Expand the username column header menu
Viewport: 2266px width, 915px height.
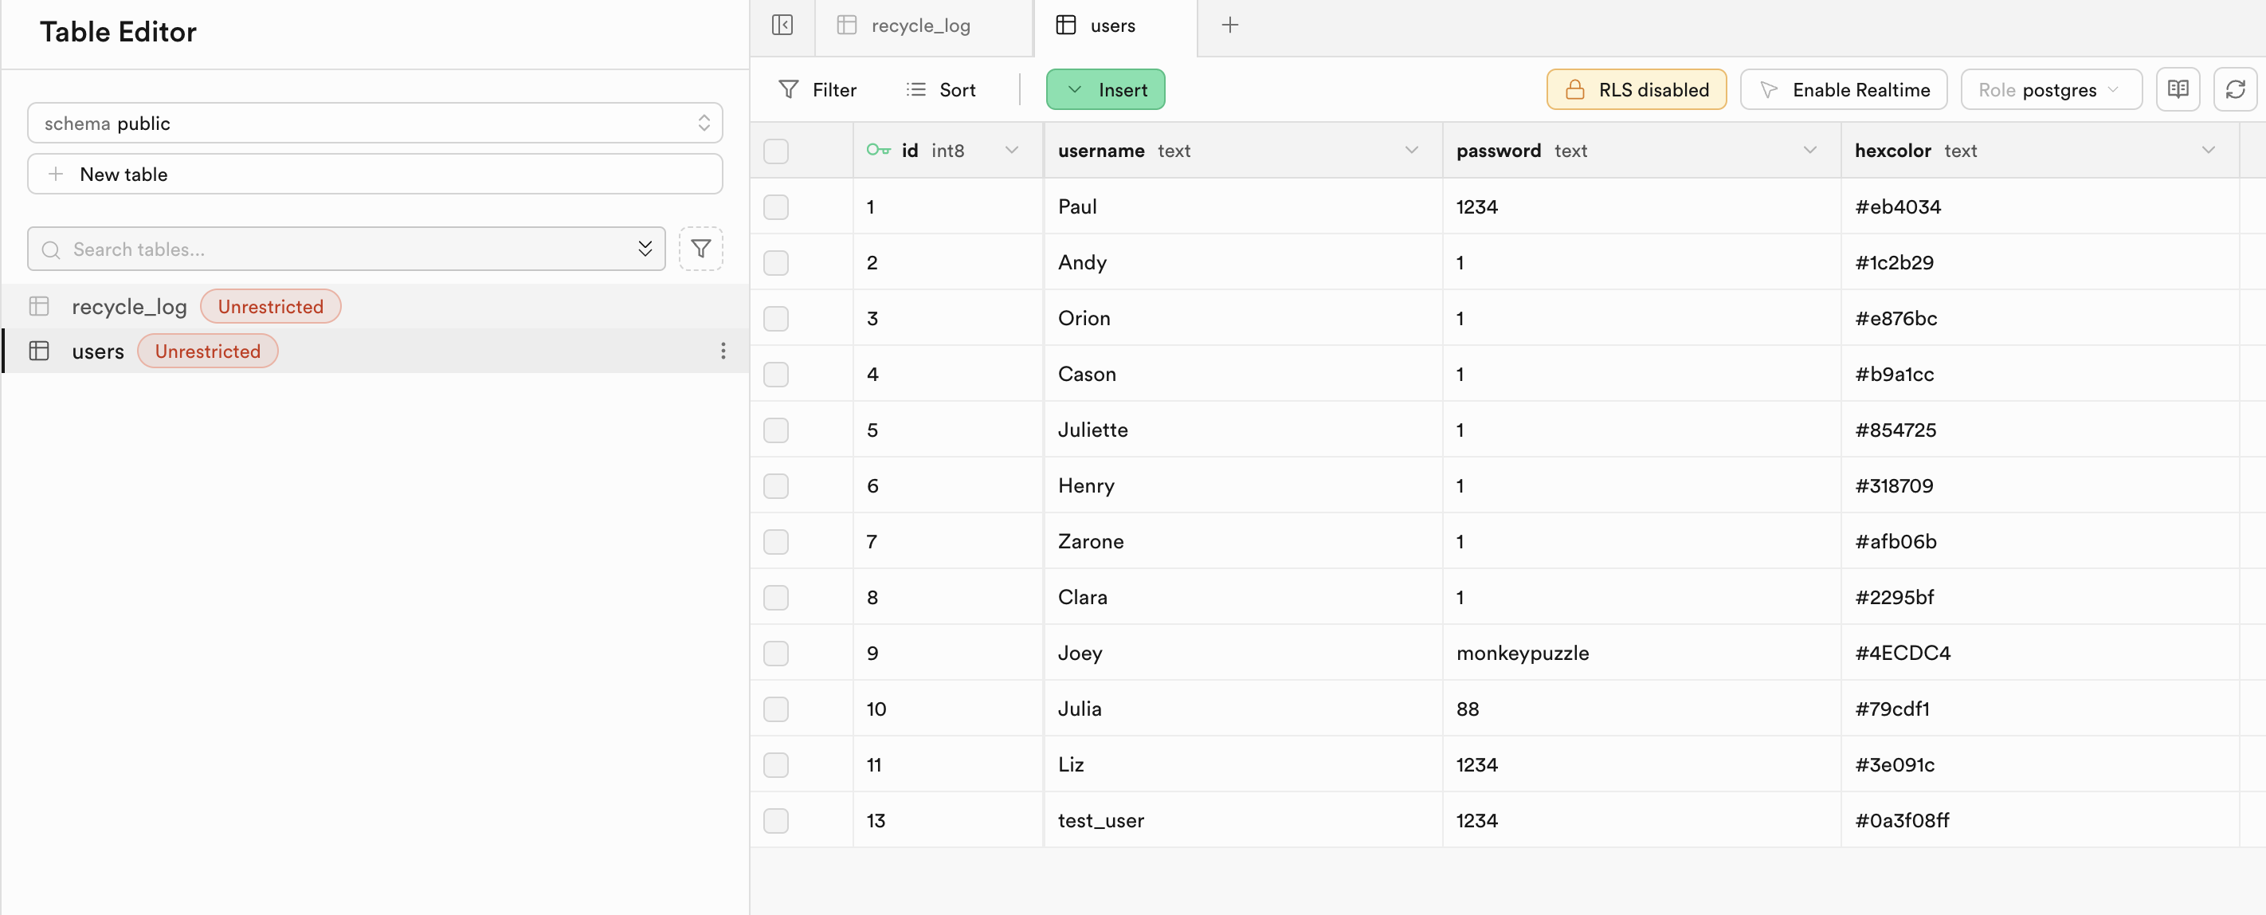coord(1411,151)
